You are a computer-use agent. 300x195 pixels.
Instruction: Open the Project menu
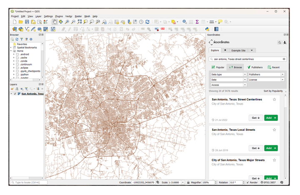coord(15,16)
